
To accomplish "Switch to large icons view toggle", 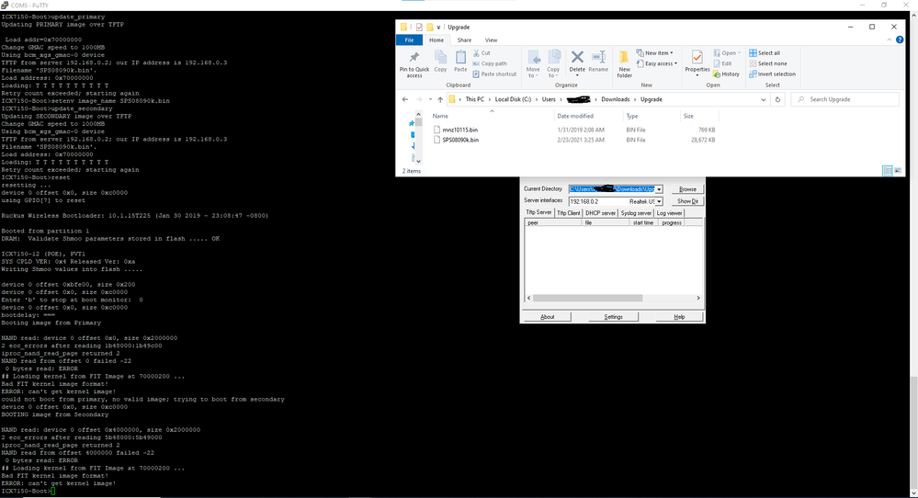I will click(897, 171).
